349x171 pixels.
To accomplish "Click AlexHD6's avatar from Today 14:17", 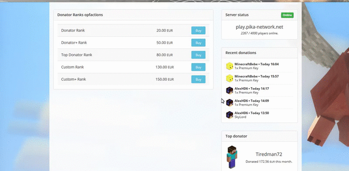I will 229,90.
